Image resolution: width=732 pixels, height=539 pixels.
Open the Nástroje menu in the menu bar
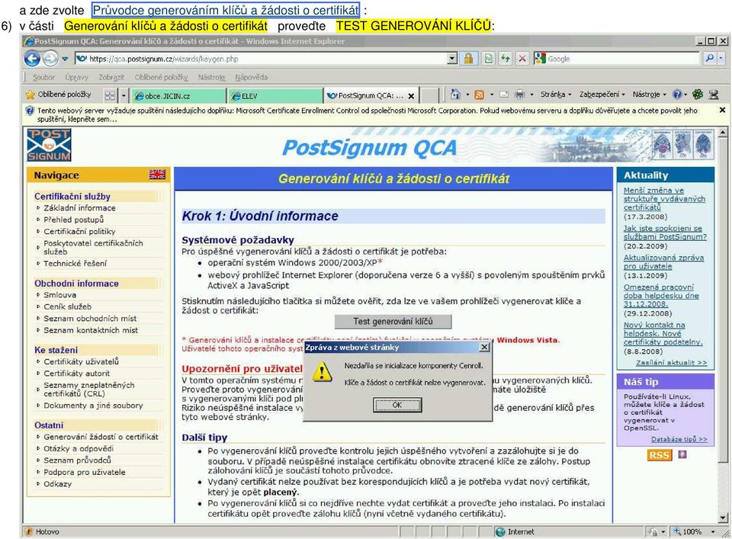(211, 78)
